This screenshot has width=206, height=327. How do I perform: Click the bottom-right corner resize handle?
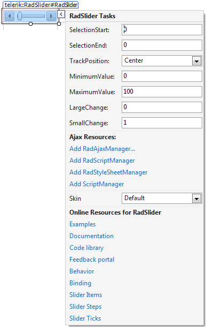pyautogui.click(x=59, y=24)
